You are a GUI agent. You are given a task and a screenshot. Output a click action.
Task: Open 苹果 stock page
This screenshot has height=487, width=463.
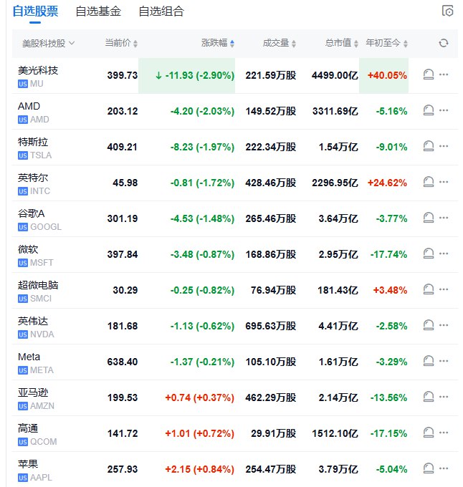click(x=28, y=464)
